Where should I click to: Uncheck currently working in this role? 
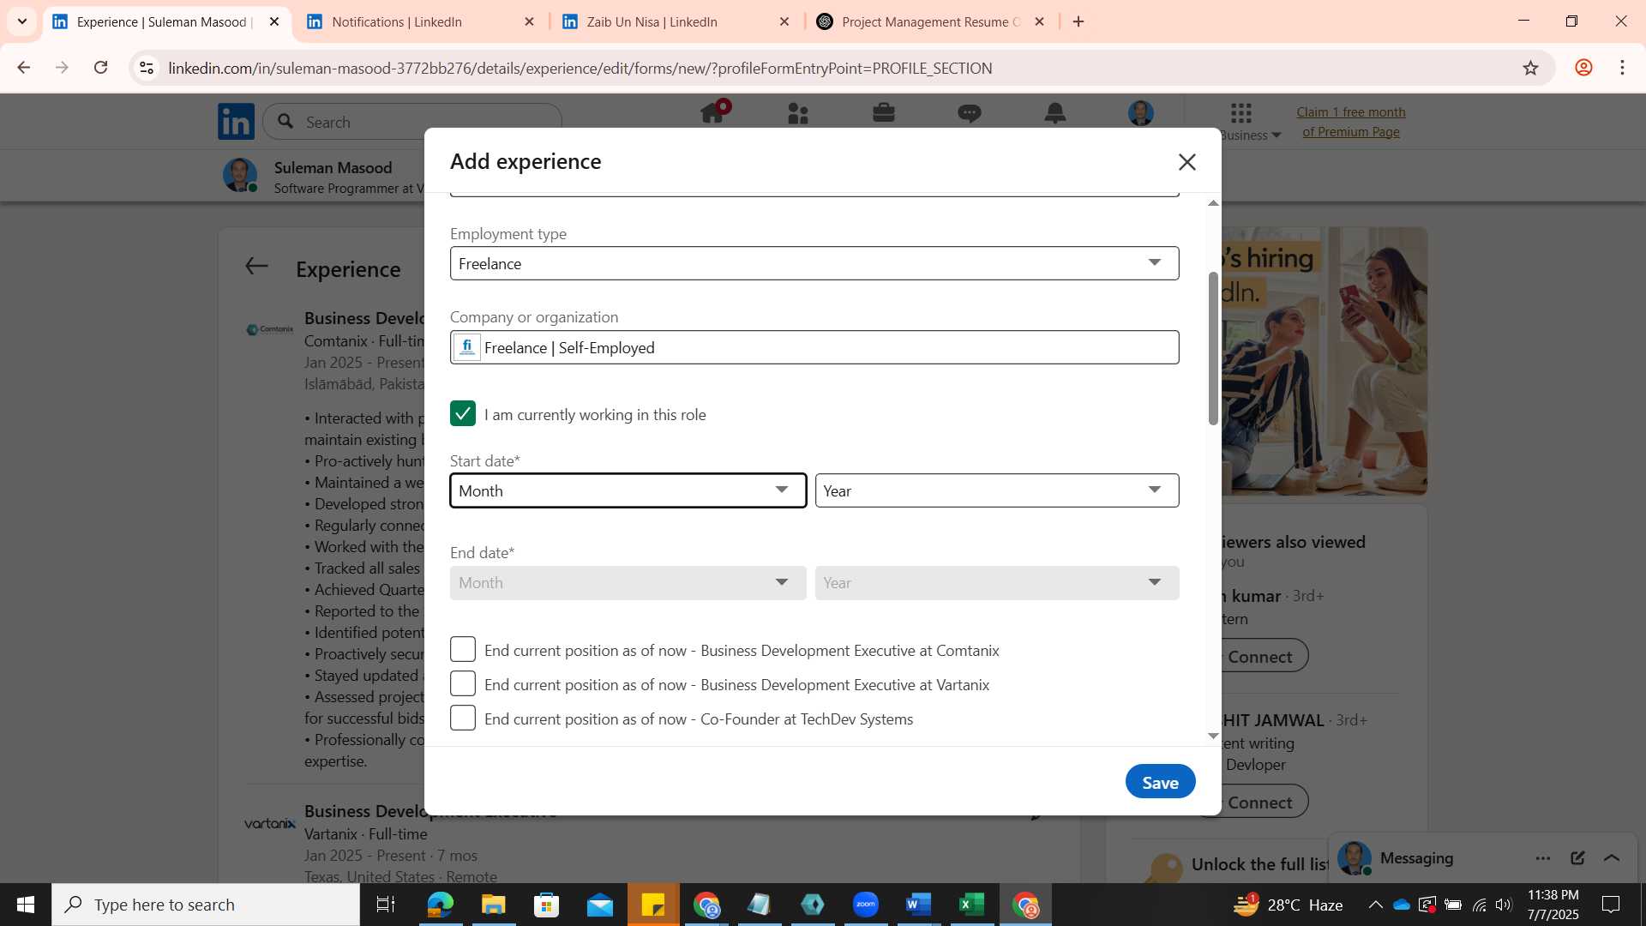[x=463, y=413]
